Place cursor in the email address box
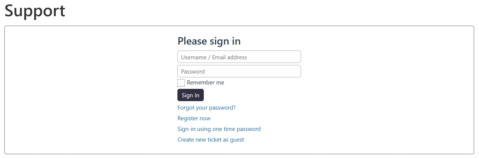This screenshot has width=479, height=158. [x=239, y=57]
